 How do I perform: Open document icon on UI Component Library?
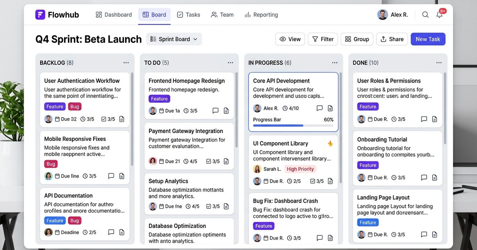coord(330,181)
